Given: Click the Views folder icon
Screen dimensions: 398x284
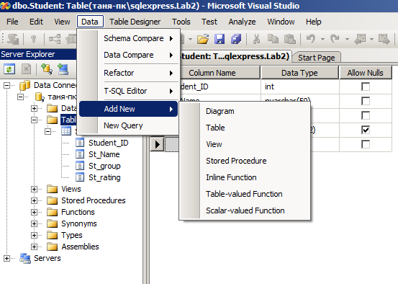Looking at the screenshot, I should coord(53,189).
